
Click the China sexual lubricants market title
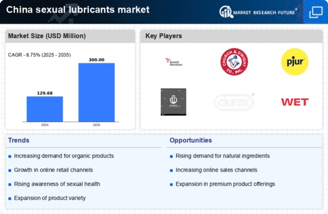point(78,10)
